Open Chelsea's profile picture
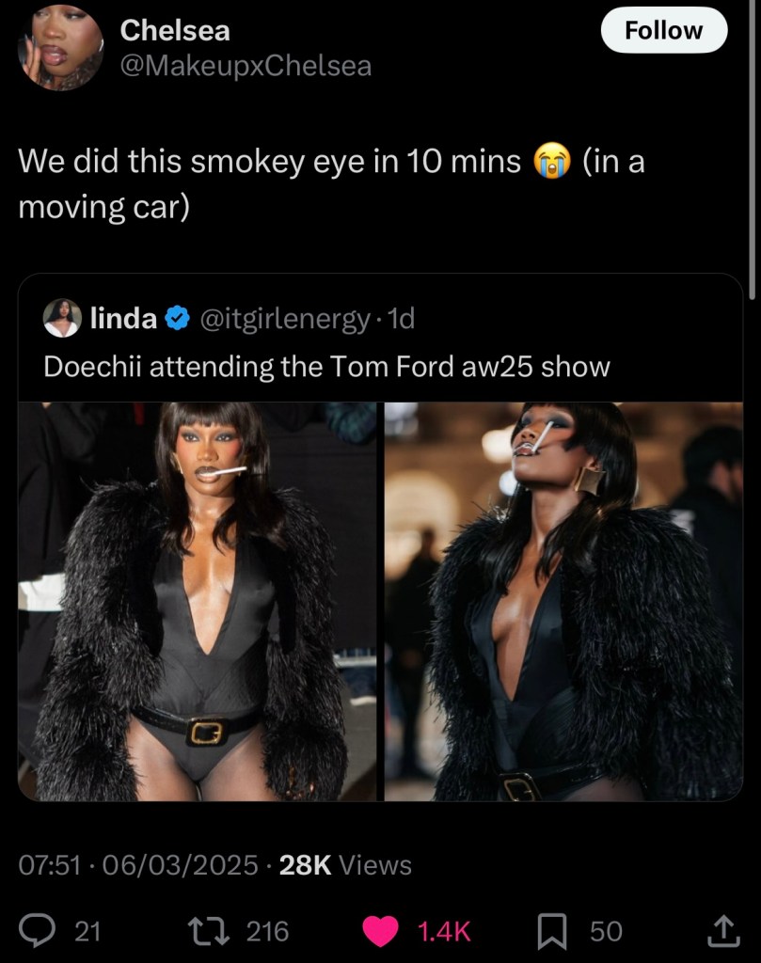This screenshot has height=963, width=761. [61, 47]
